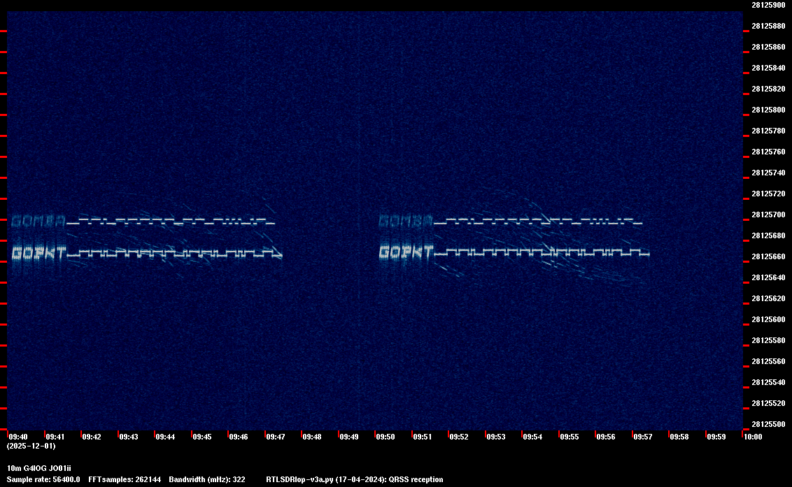Click the 09:42 time axis label
The height and width of the screenshot is (487, 792).
[92, 437]
